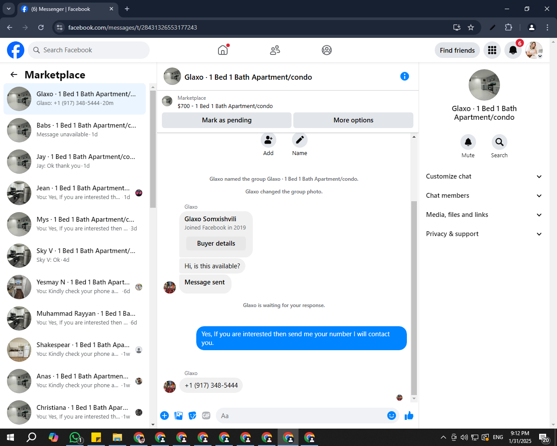Image resolution: width=557 pixels, height=446 pixels.
Task: Open the Windows Start menu
Action: pos(10,437)
